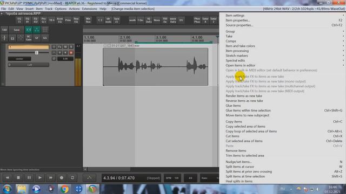Click the orange track 1 name field
The image size is (346, 194).
pos(29,47)
